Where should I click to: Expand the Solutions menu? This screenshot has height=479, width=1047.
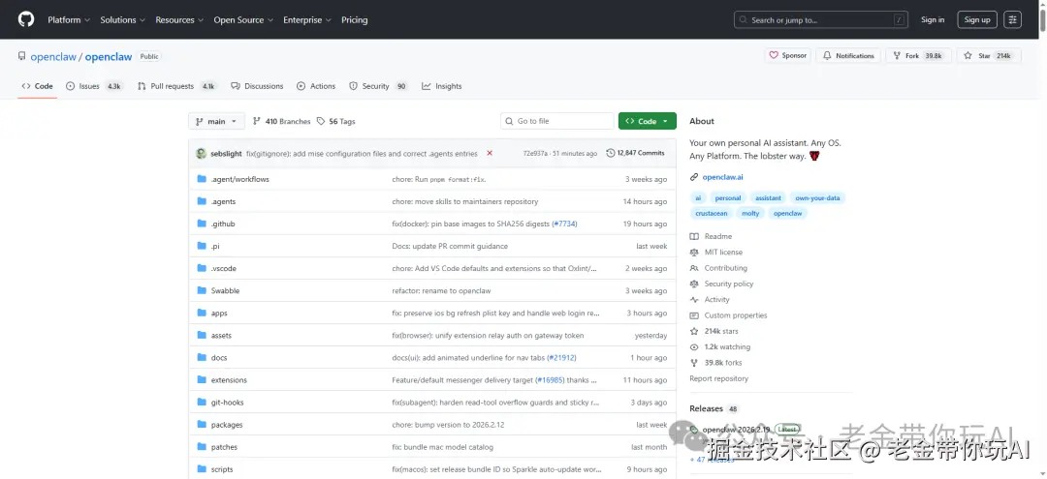(x=123, y=20)
